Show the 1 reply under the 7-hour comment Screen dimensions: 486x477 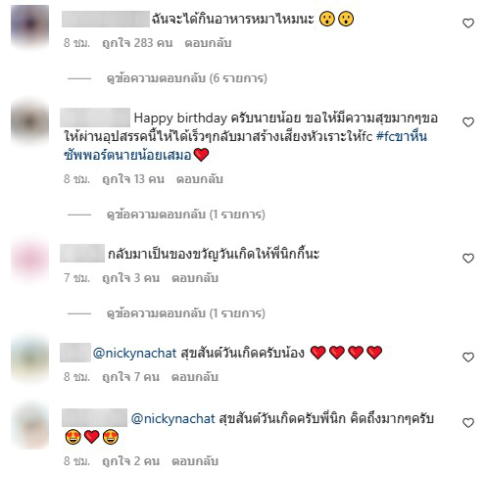(186, 313)
